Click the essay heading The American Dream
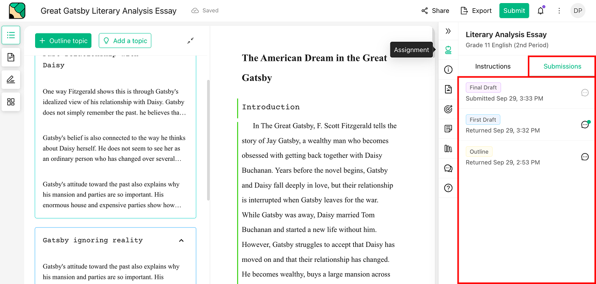The width and height of the screenshot is (596, 284). pyautogui.click(x=315, y=68)
